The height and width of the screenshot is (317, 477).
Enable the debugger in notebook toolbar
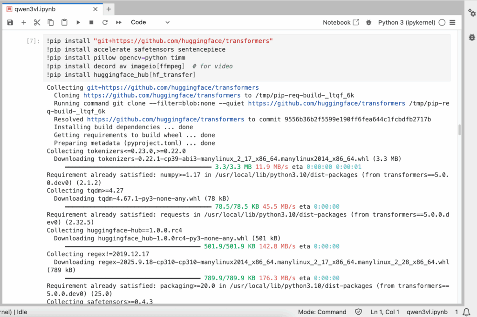click(x=369, y=22)
